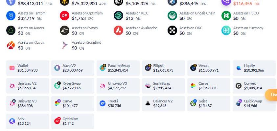Open the TrueFi protocol card
The image size is (277, 131).
(x=118, y=104)
